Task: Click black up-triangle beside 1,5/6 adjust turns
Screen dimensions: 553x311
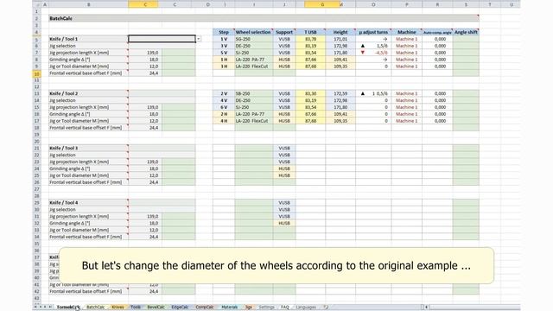Action: point(363,46)
